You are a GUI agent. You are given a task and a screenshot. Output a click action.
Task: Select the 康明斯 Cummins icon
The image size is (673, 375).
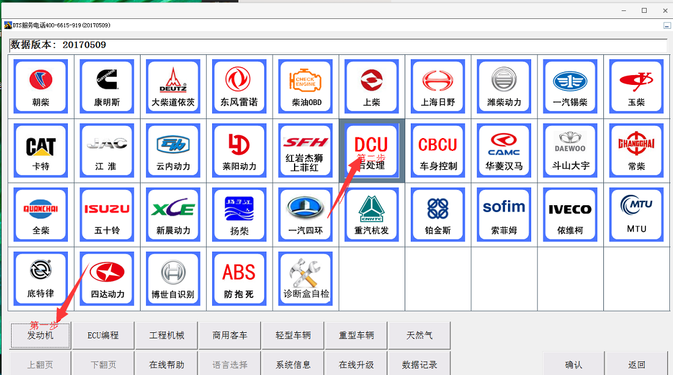coord(107,86)
